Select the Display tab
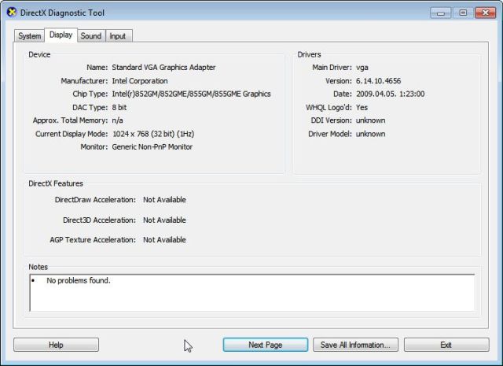503x366 pixels. (61, 35)
